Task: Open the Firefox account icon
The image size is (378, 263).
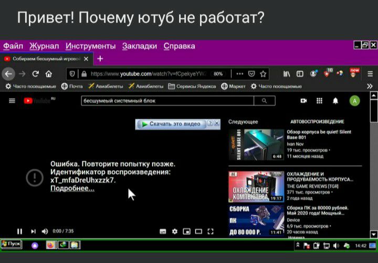Action: point(313,74)
